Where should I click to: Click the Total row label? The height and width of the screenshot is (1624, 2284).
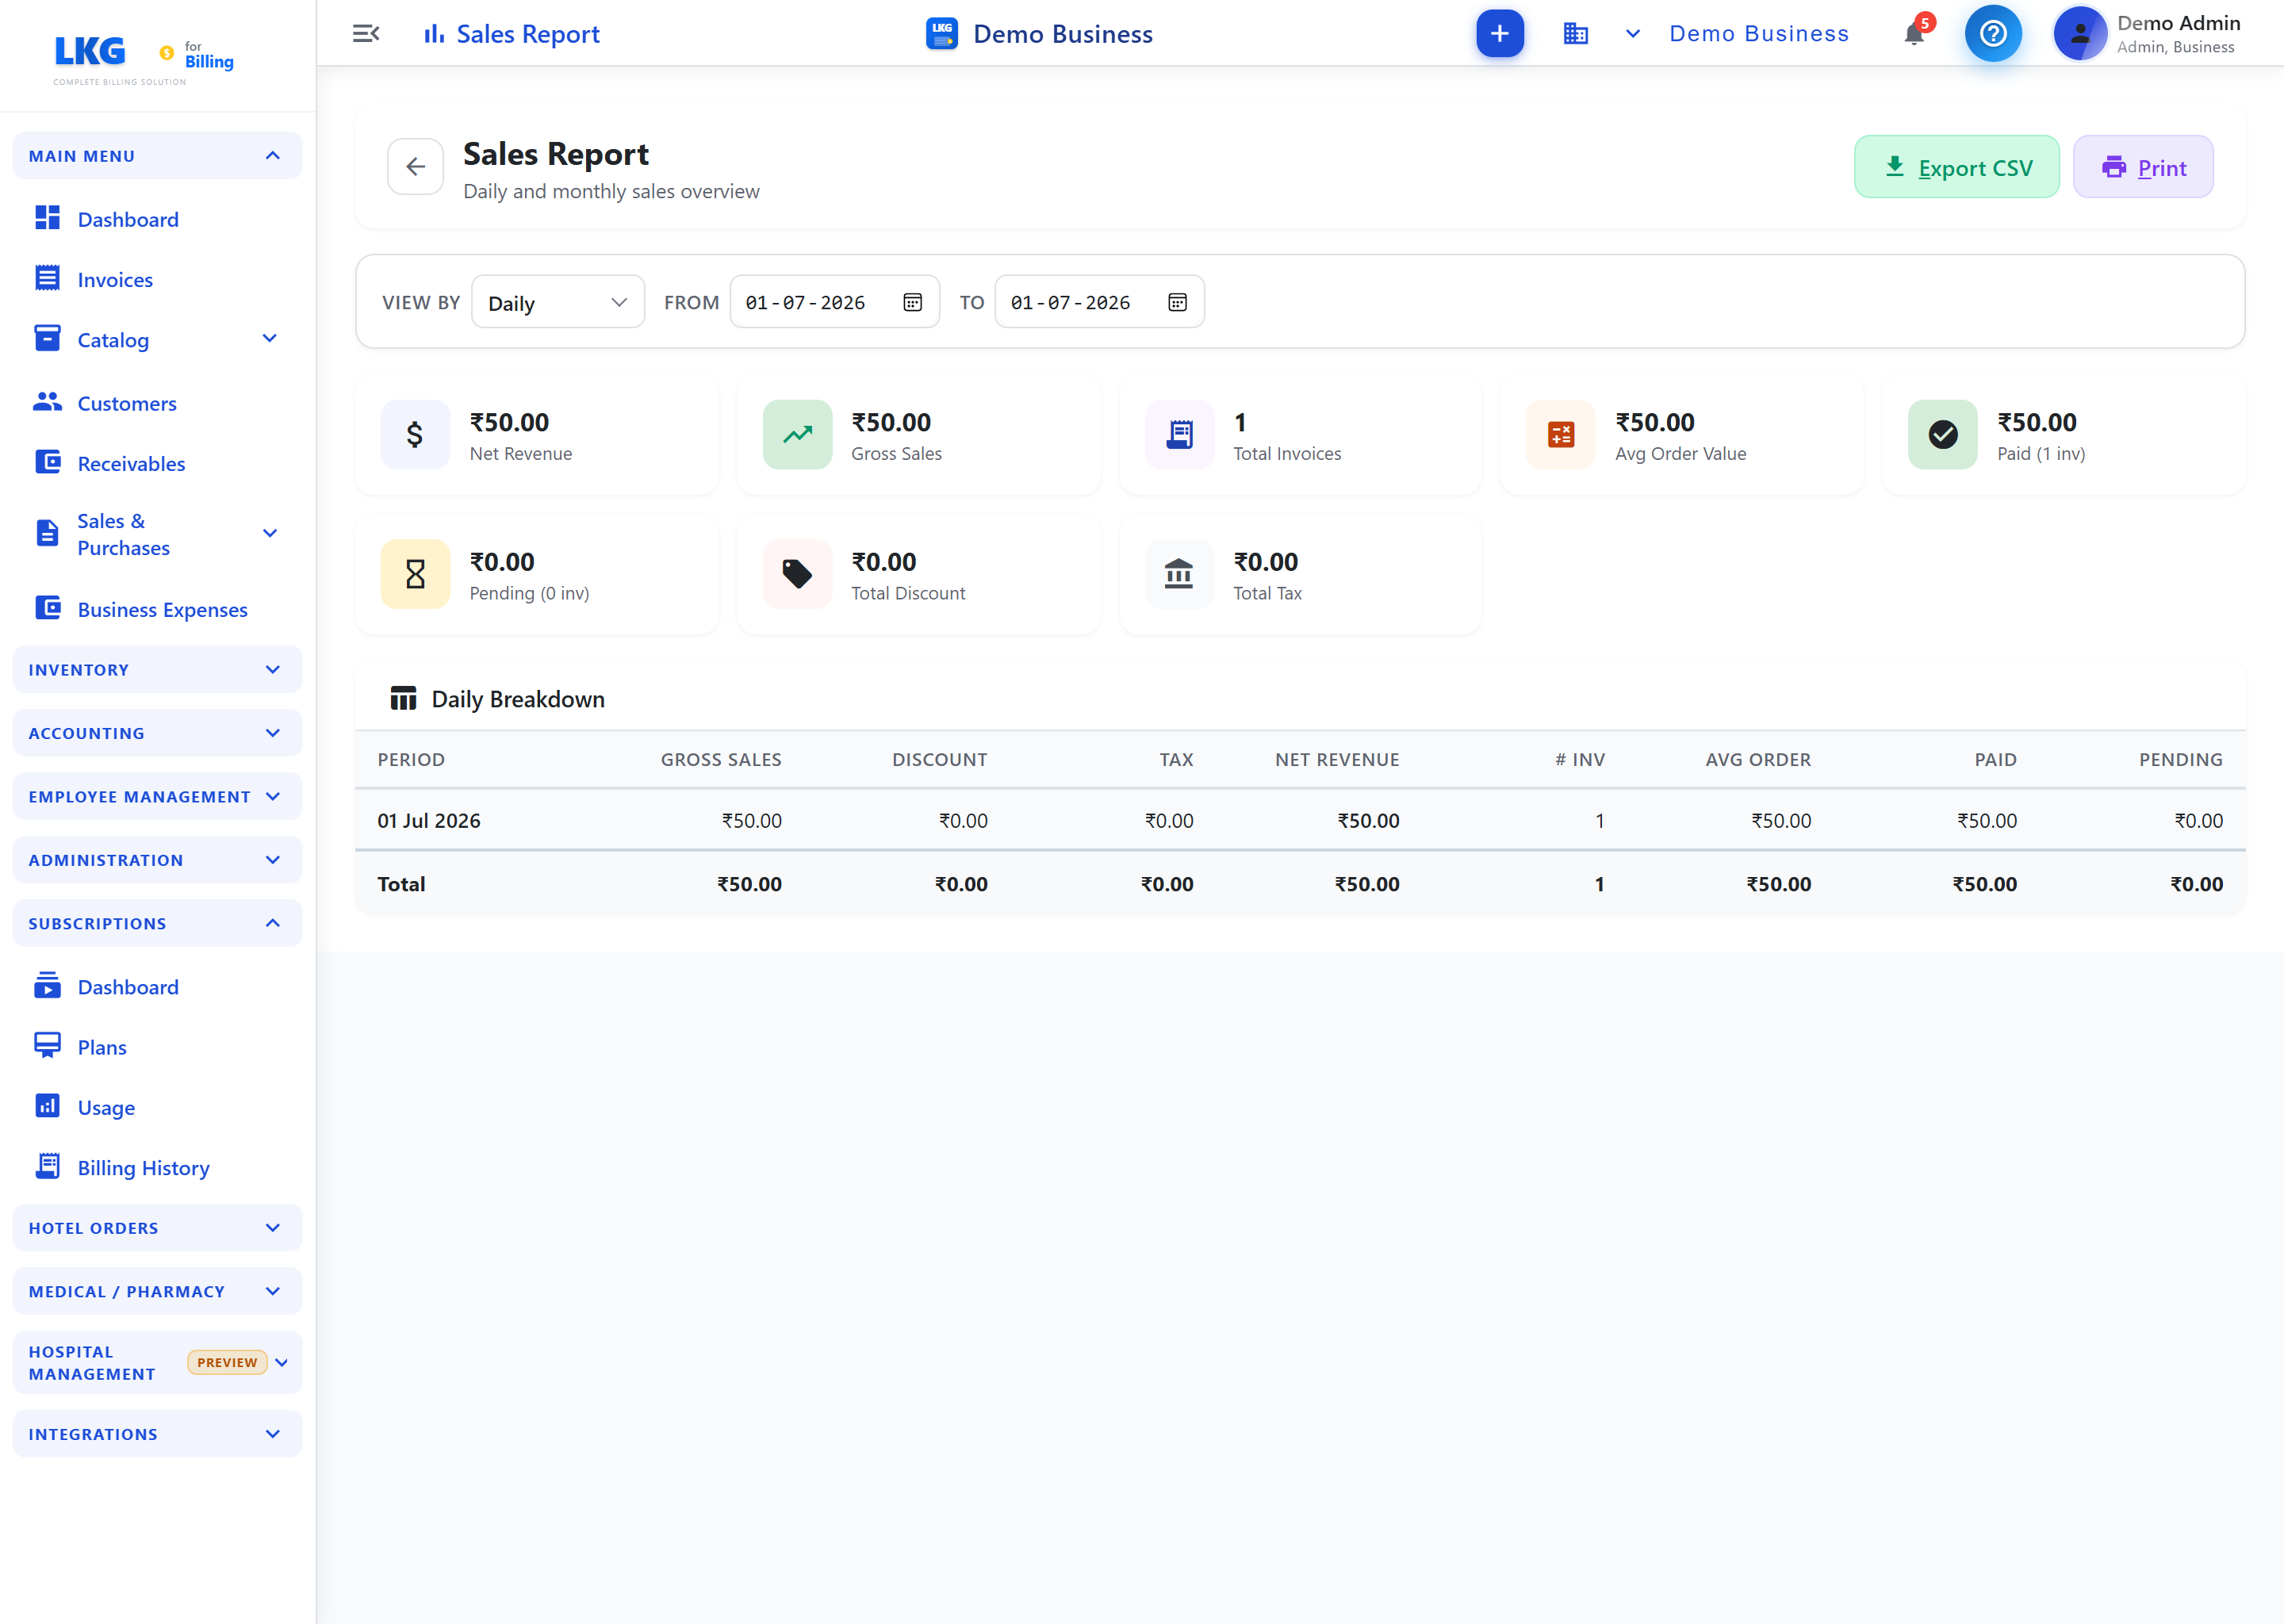(x=401, y=884)
